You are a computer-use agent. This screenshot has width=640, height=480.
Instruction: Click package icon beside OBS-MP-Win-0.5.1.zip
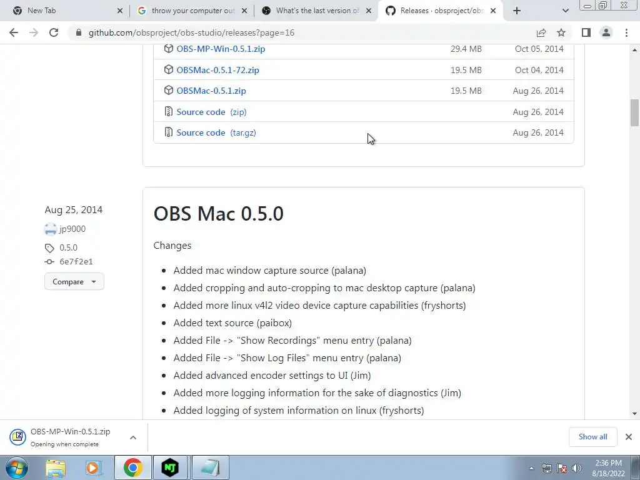tap(169, 49)
